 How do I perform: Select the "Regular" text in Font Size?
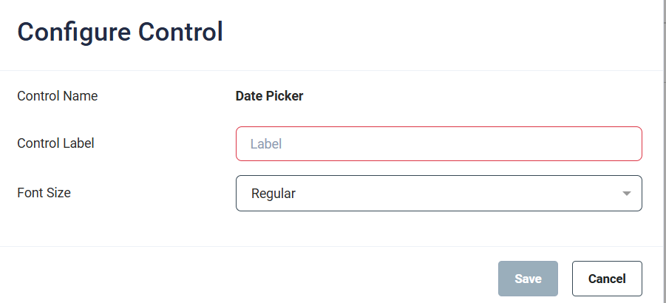[x=273, y=194]
